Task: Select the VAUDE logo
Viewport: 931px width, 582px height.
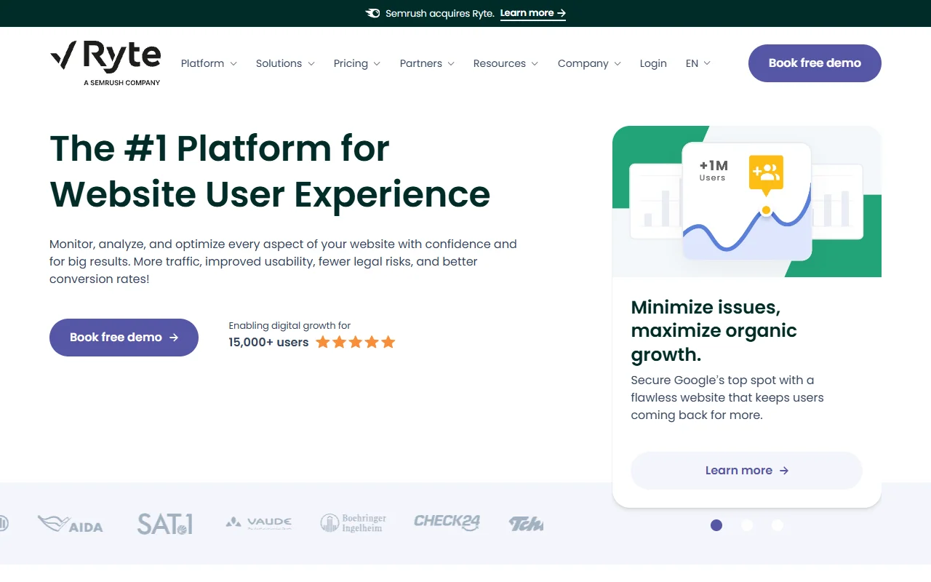Action: click(259, 522)
